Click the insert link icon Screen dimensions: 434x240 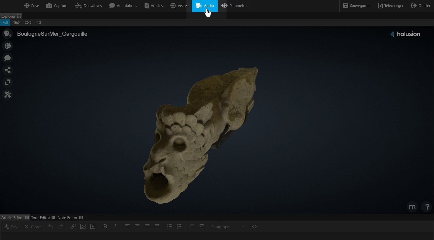tap(73, 227)
